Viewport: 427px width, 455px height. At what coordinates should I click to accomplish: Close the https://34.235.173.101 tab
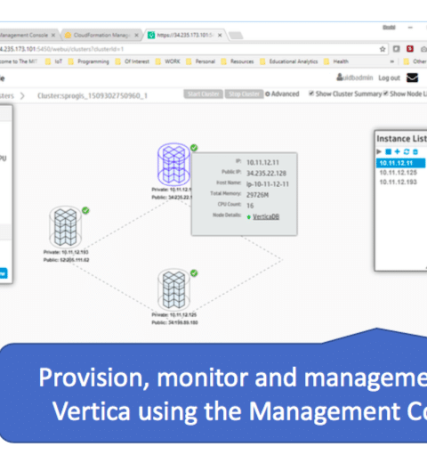pyautogui.click(x=220, y=35)
